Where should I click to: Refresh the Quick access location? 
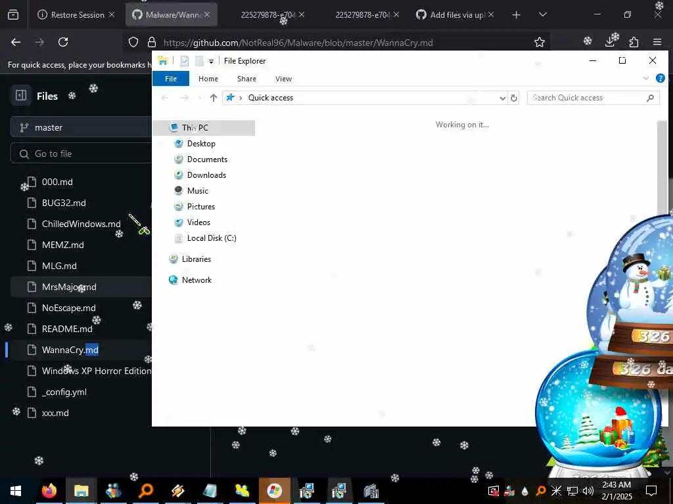513,98
